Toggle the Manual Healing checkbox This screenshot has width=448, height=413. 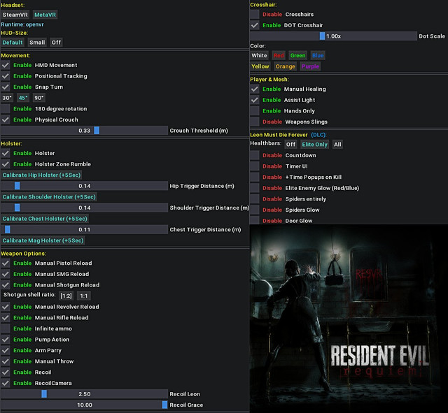click(255, 89)
